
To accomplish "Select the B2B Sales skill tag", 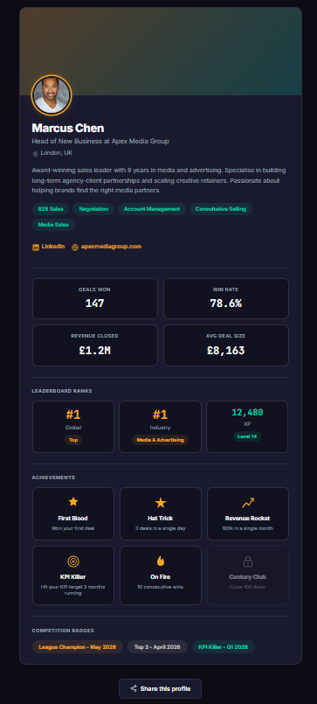I will [x=51, y=209].
